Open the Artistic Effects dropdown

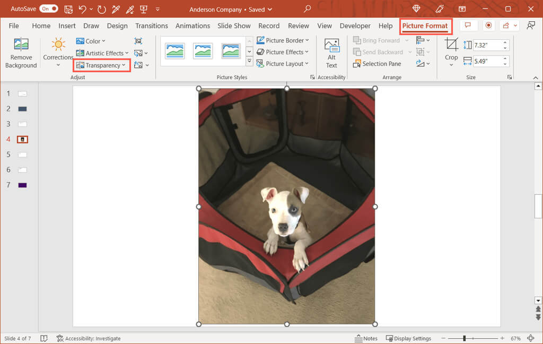[x=101, y=53]
